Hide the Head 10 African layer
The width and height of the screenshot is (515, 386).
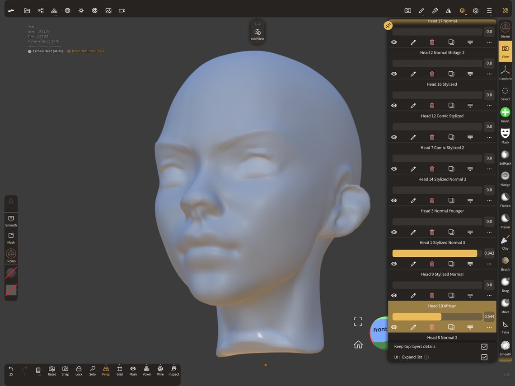point(394,327)
